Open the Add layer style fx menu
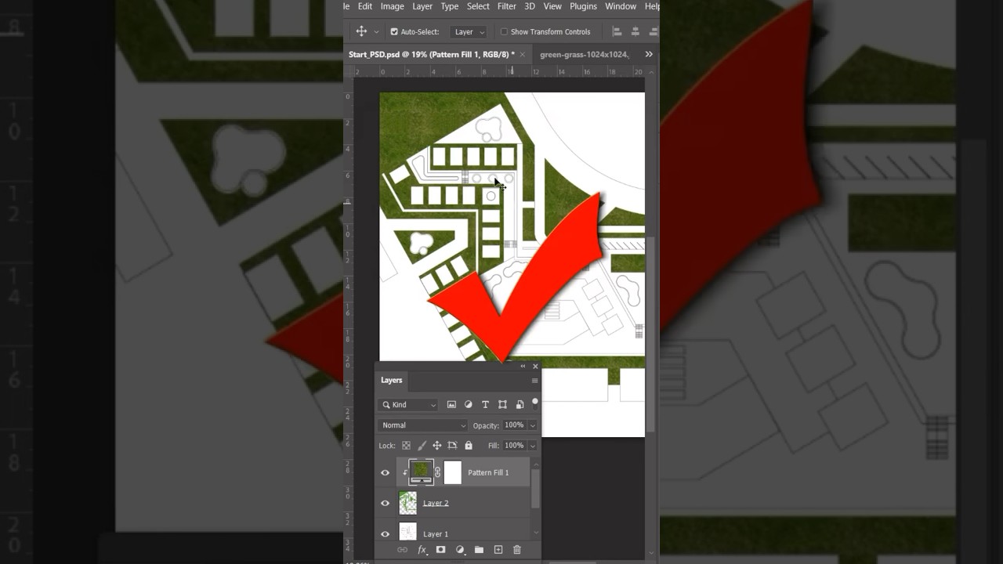Screen dimensions: 1003x564 (x=422, y=550)
